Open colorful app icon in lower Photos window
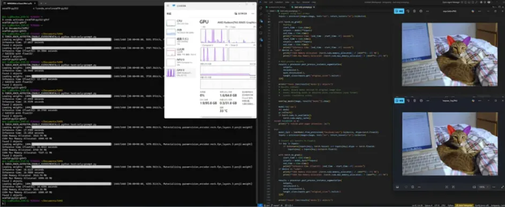Image resolution: width=505 pixels, height=207 pixels. pyautogui.click(x=473, y=101)
